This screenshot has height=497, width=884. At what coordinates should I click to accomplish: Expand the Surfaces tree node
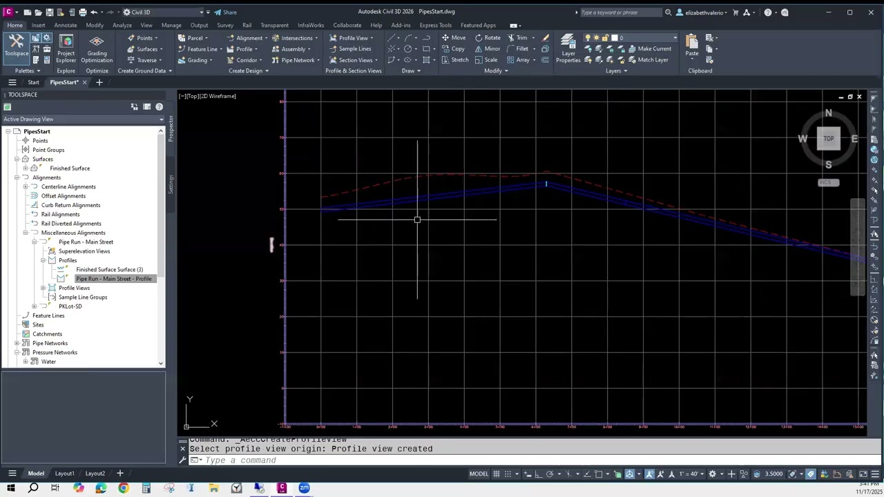pos(16,159)
